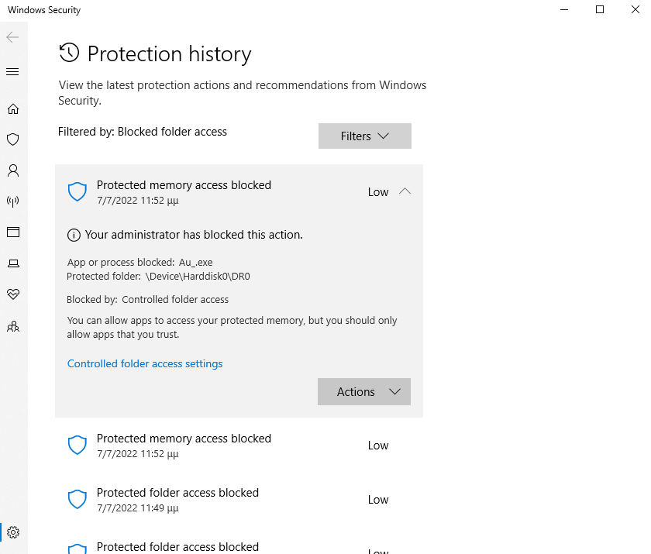Open Device performance & health
This screenshot has height=554, width=651.
(12, 294)
